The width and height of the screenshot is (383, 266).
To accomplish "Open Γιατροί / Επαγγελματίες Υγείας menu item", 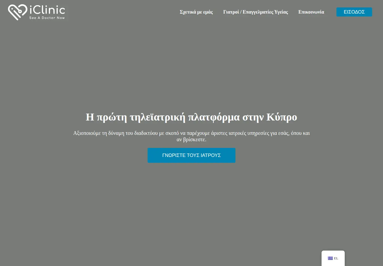I will pyautogui.click(x=256, y=12).
